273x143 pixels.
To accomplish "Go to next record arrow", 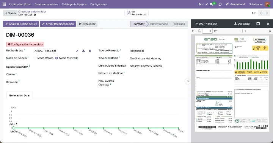I will [267, 13].
